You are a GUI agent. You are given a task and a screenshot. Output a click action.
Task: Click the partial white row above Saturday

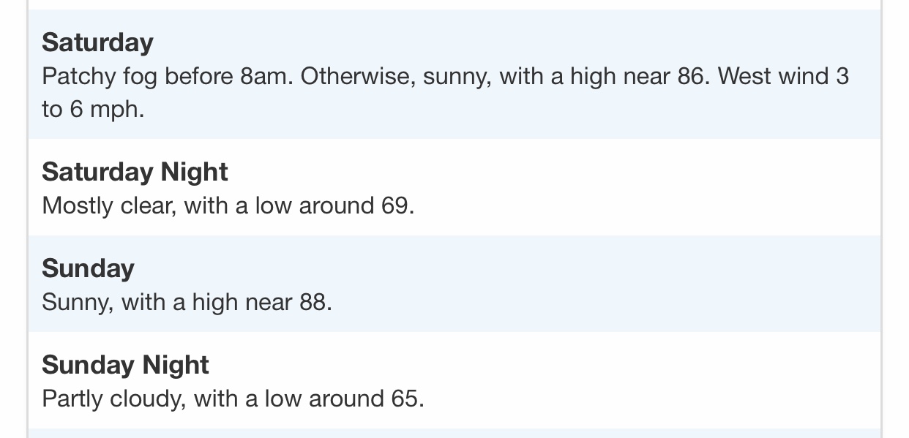[x=454, y=4]
